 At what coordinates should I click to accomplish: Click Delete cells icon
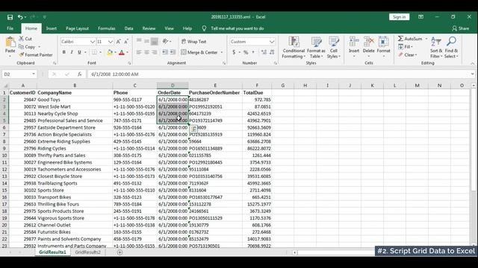click(368, 42)
